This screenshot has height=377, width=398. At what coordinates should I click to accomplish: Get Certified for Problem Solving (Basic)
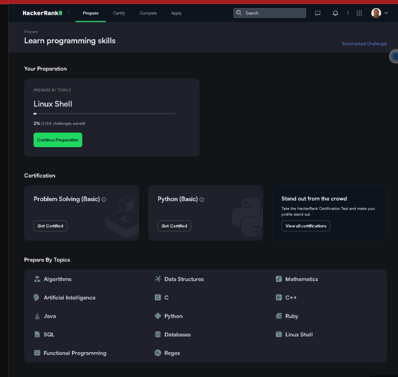[x=50, y=226]
